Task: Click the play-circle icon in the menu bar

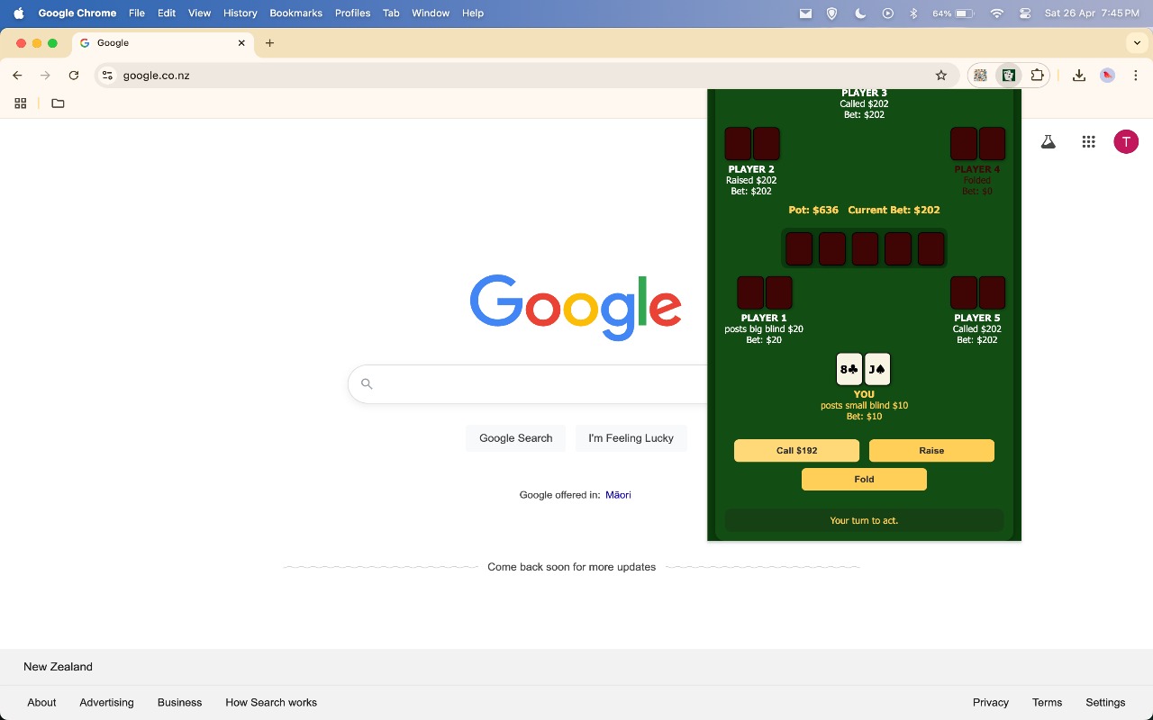Action: pos(887,13)
